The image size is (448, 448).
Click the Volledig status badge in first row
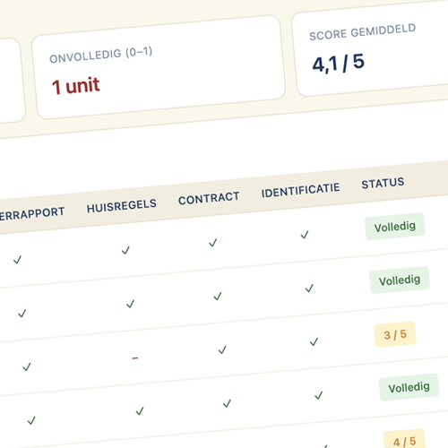pos(395,227)
